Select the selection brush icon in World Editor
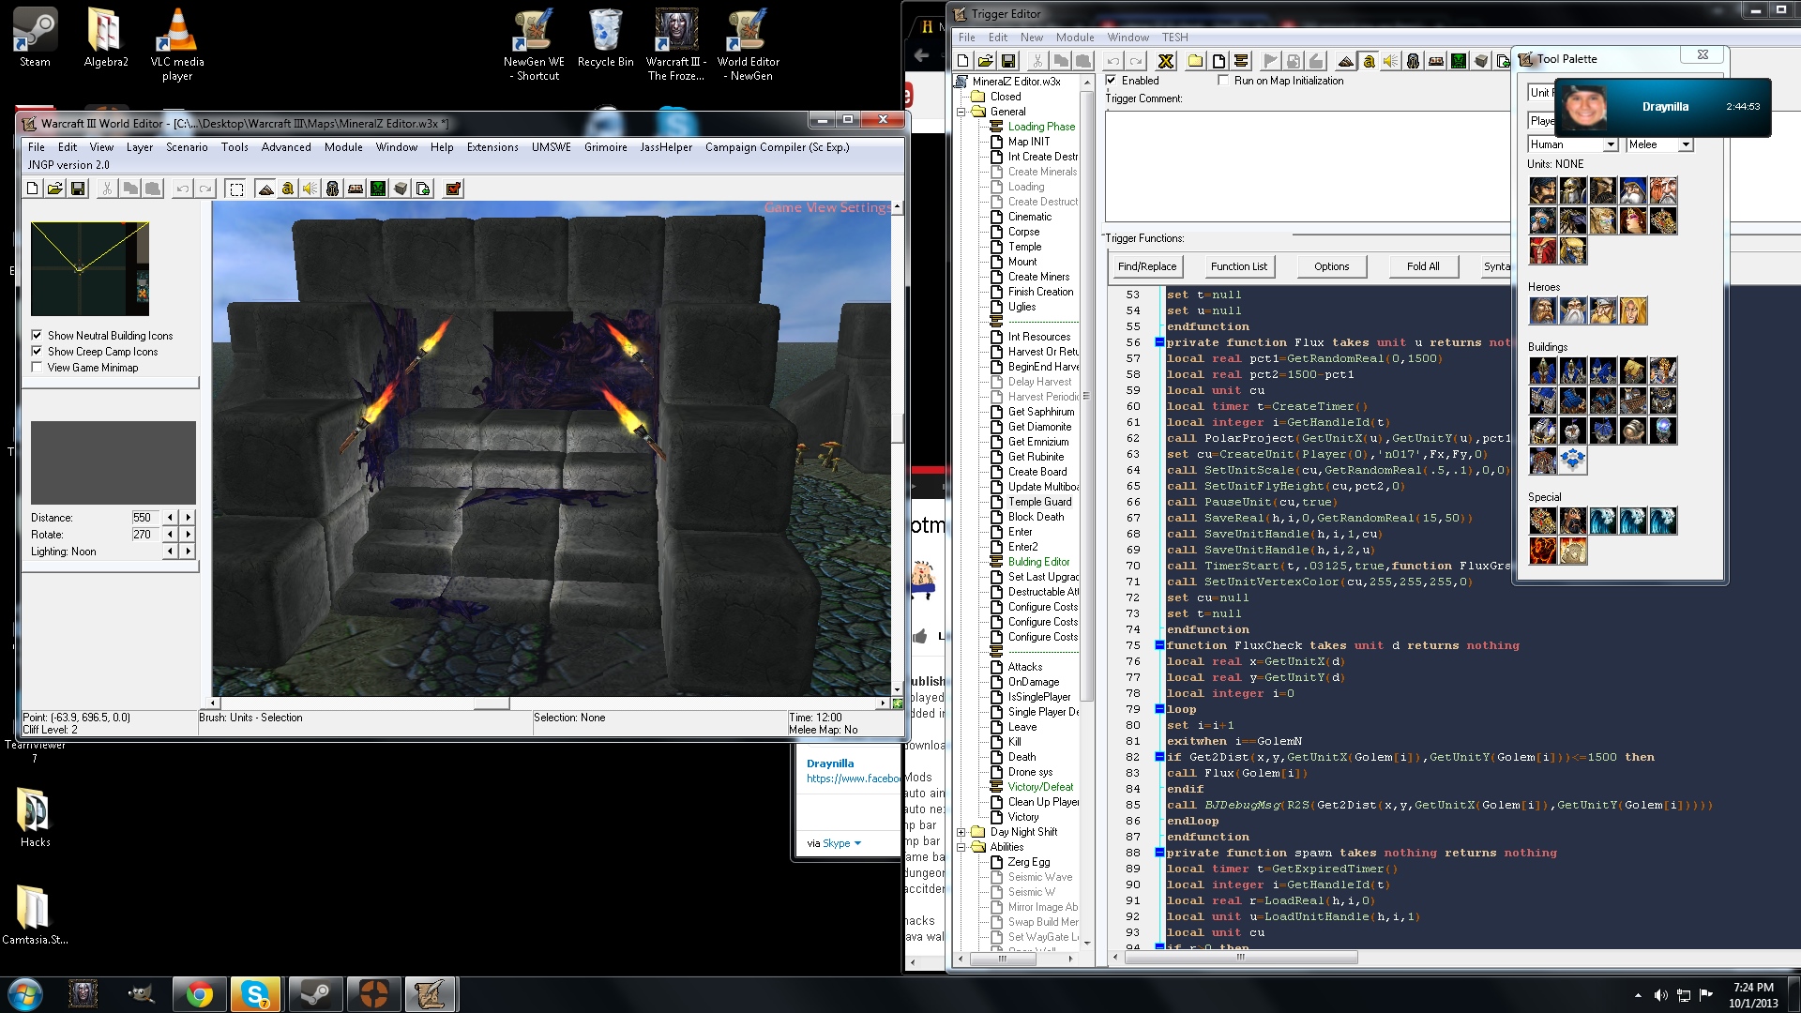This screenshot has height=1013, width=1801. [x=236, y=189]
